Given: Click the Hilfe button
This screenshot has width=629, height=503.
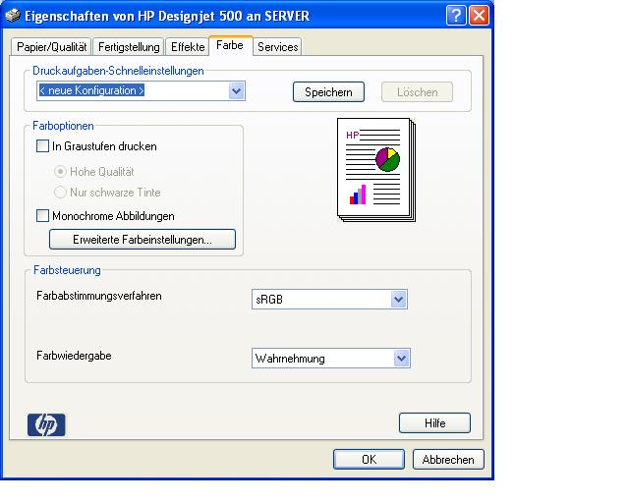Looking at the screenshot, I should [434, 422].
